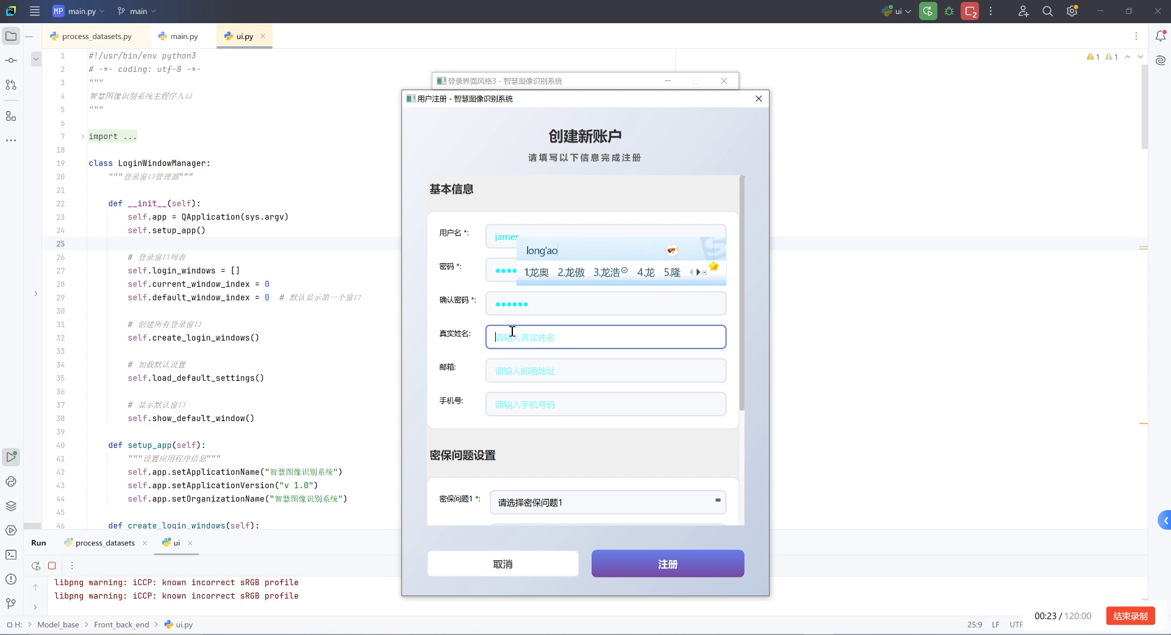Switch to the main.py editor tab
Viewport: 1171px width, 635px height.
[x=183, y=36]
